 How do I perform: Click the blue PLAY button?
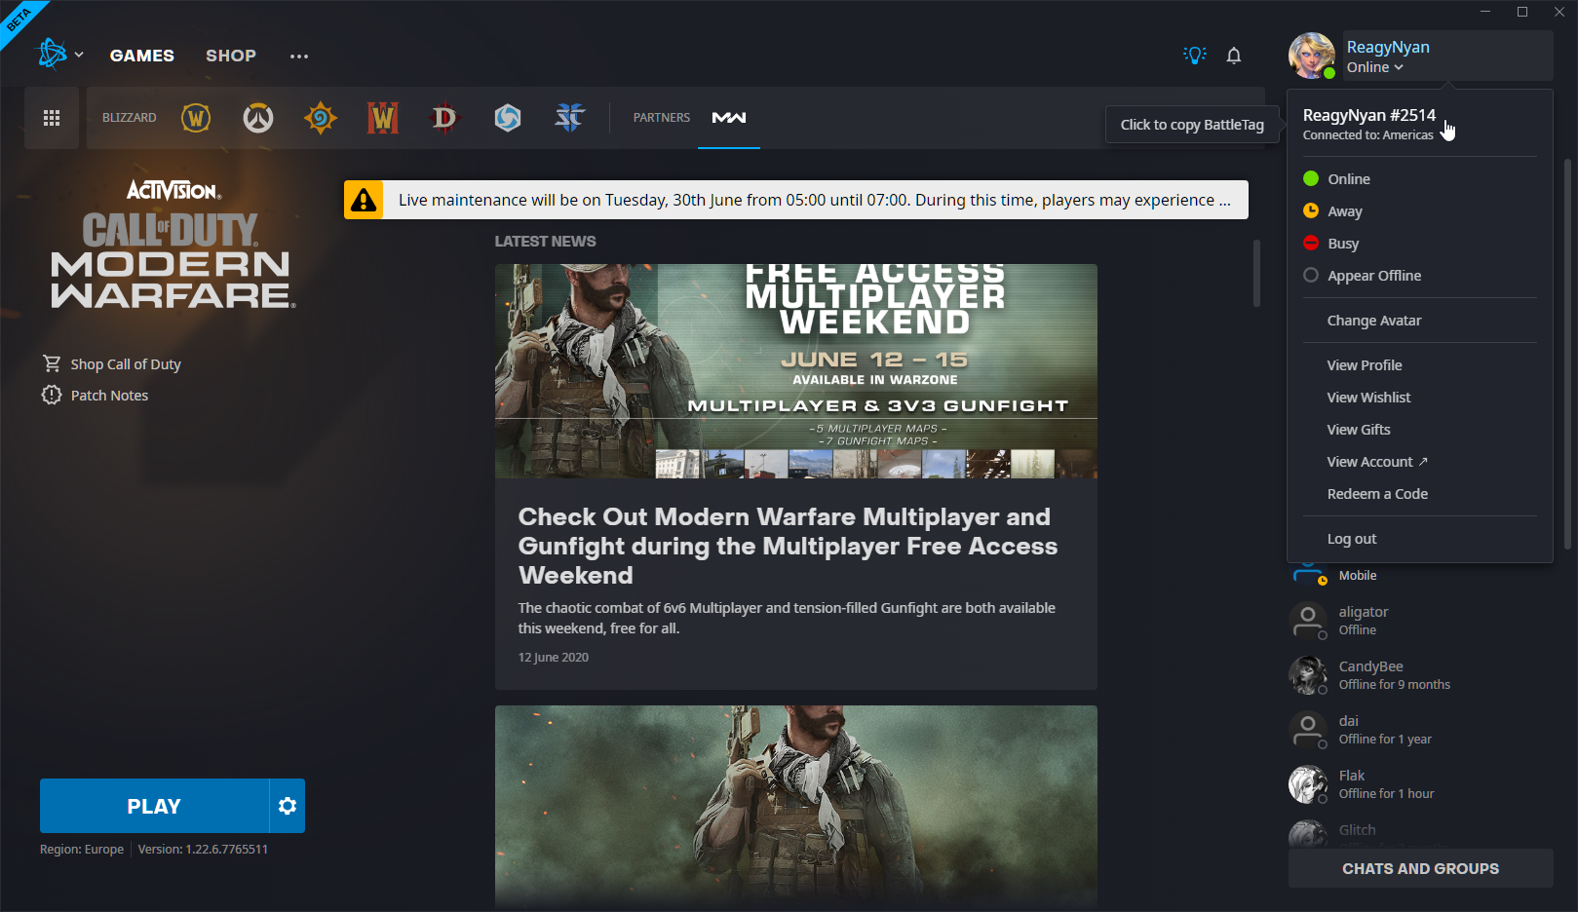pyautogui.click(x=154, y=806)
